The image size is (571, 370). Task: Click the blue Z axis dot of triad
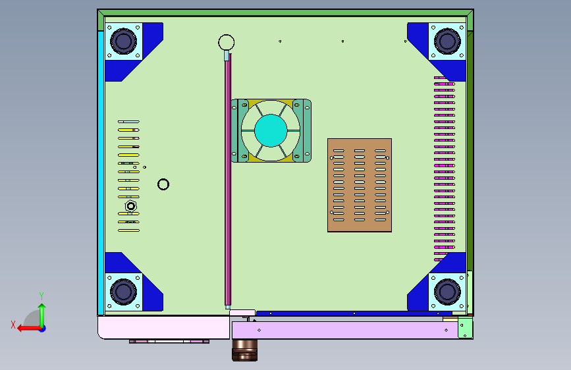pyautogui.click(x=43, y=329)
